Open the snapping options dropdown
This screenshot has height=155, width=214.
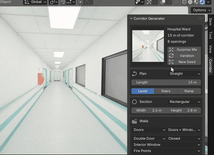click(x=71, y=2)
